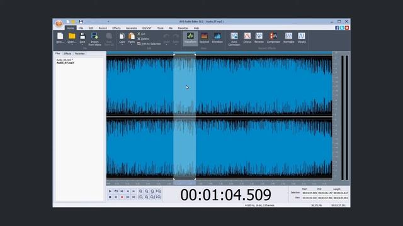Click the New file icon in ribbon
403x226 pixels.
coord(60,36)
